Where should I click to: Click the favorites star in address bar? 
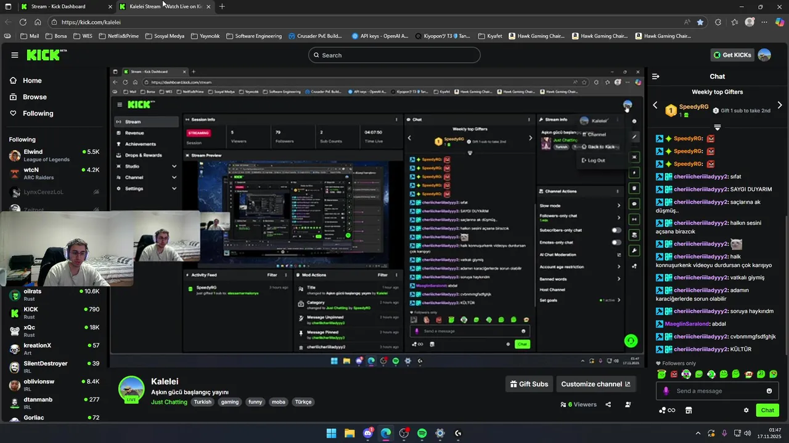click(700, 22)
